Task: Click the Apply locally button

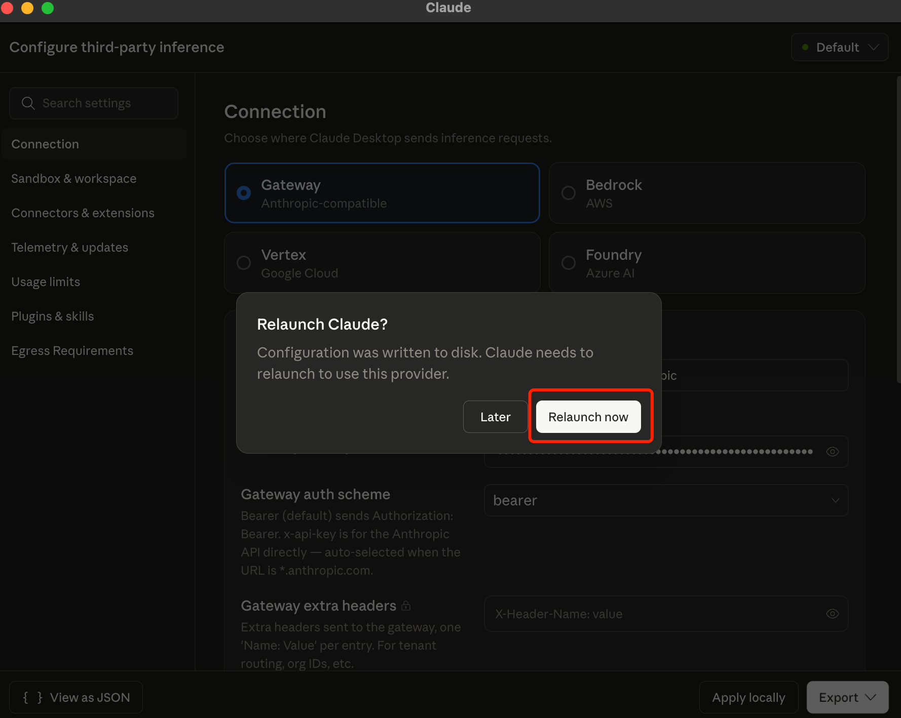Action: point(748,698)
